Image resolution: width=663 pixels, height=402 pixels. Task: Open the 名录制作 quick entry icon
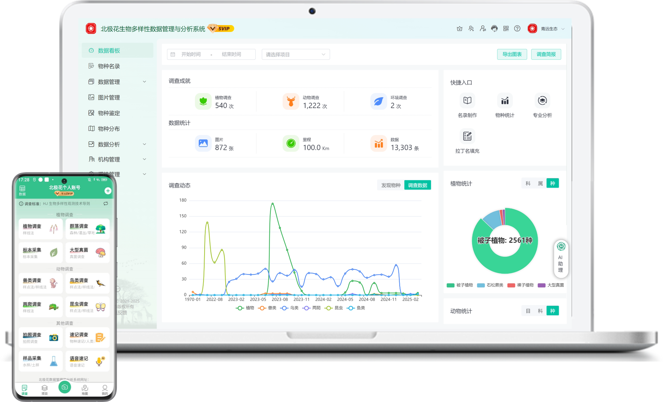[467, 100]
